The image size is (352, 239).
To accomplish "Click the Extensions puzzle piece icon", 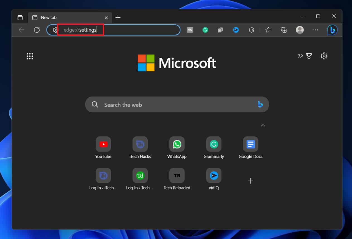I will pyautogui.click(x=251, y=30).
